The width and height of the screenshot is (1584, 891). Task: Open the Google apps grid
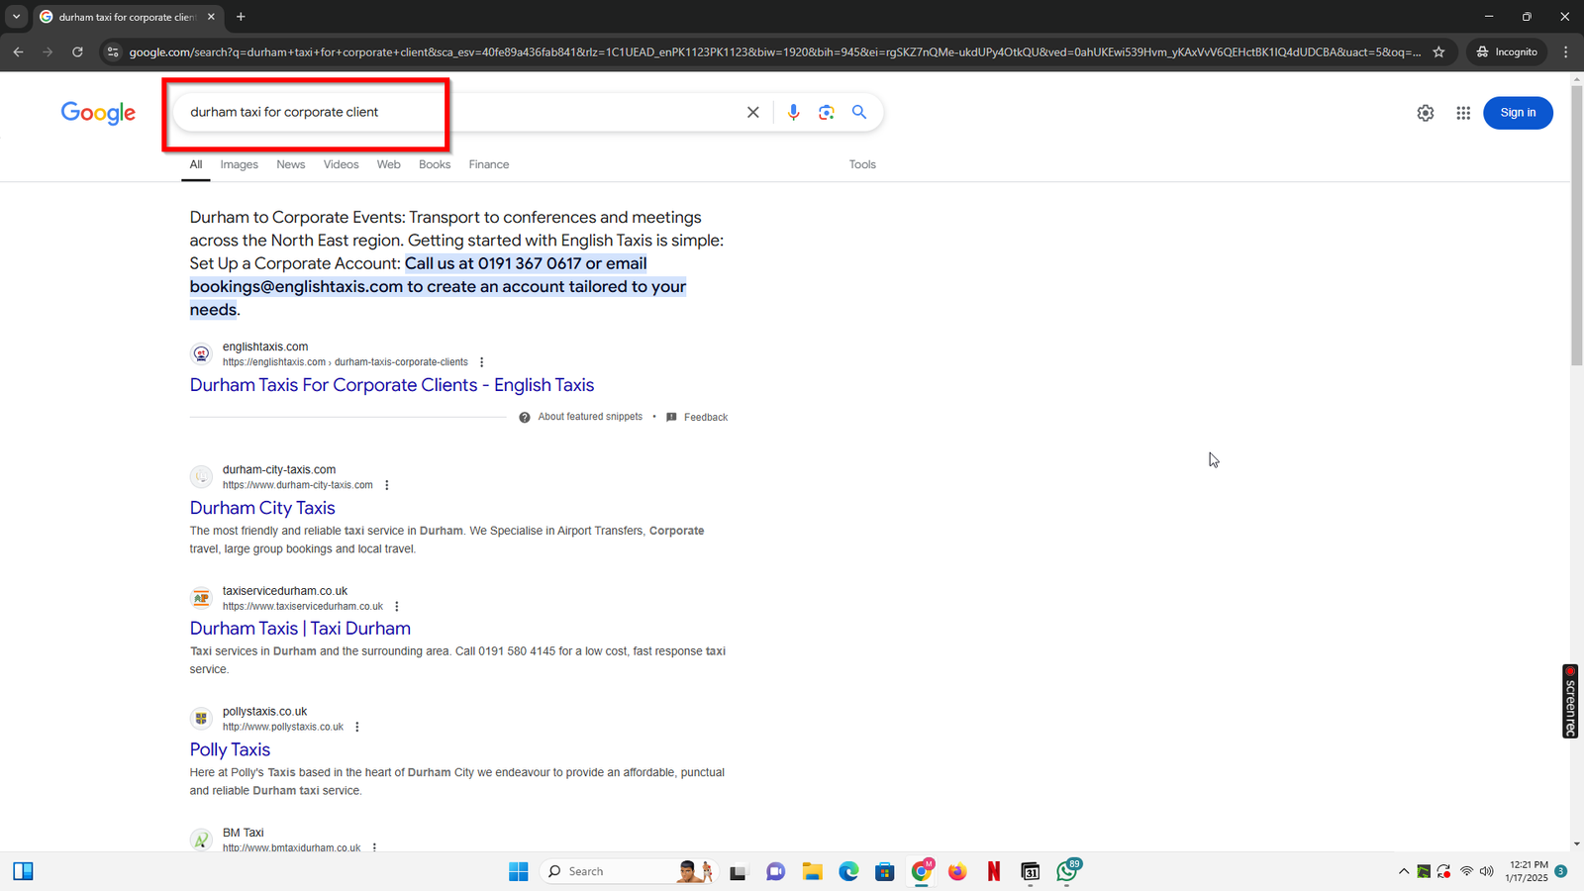(x=1463, y=113)
